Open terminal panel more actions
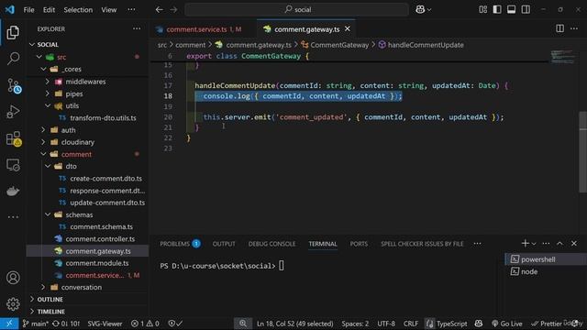 (546, 244)
